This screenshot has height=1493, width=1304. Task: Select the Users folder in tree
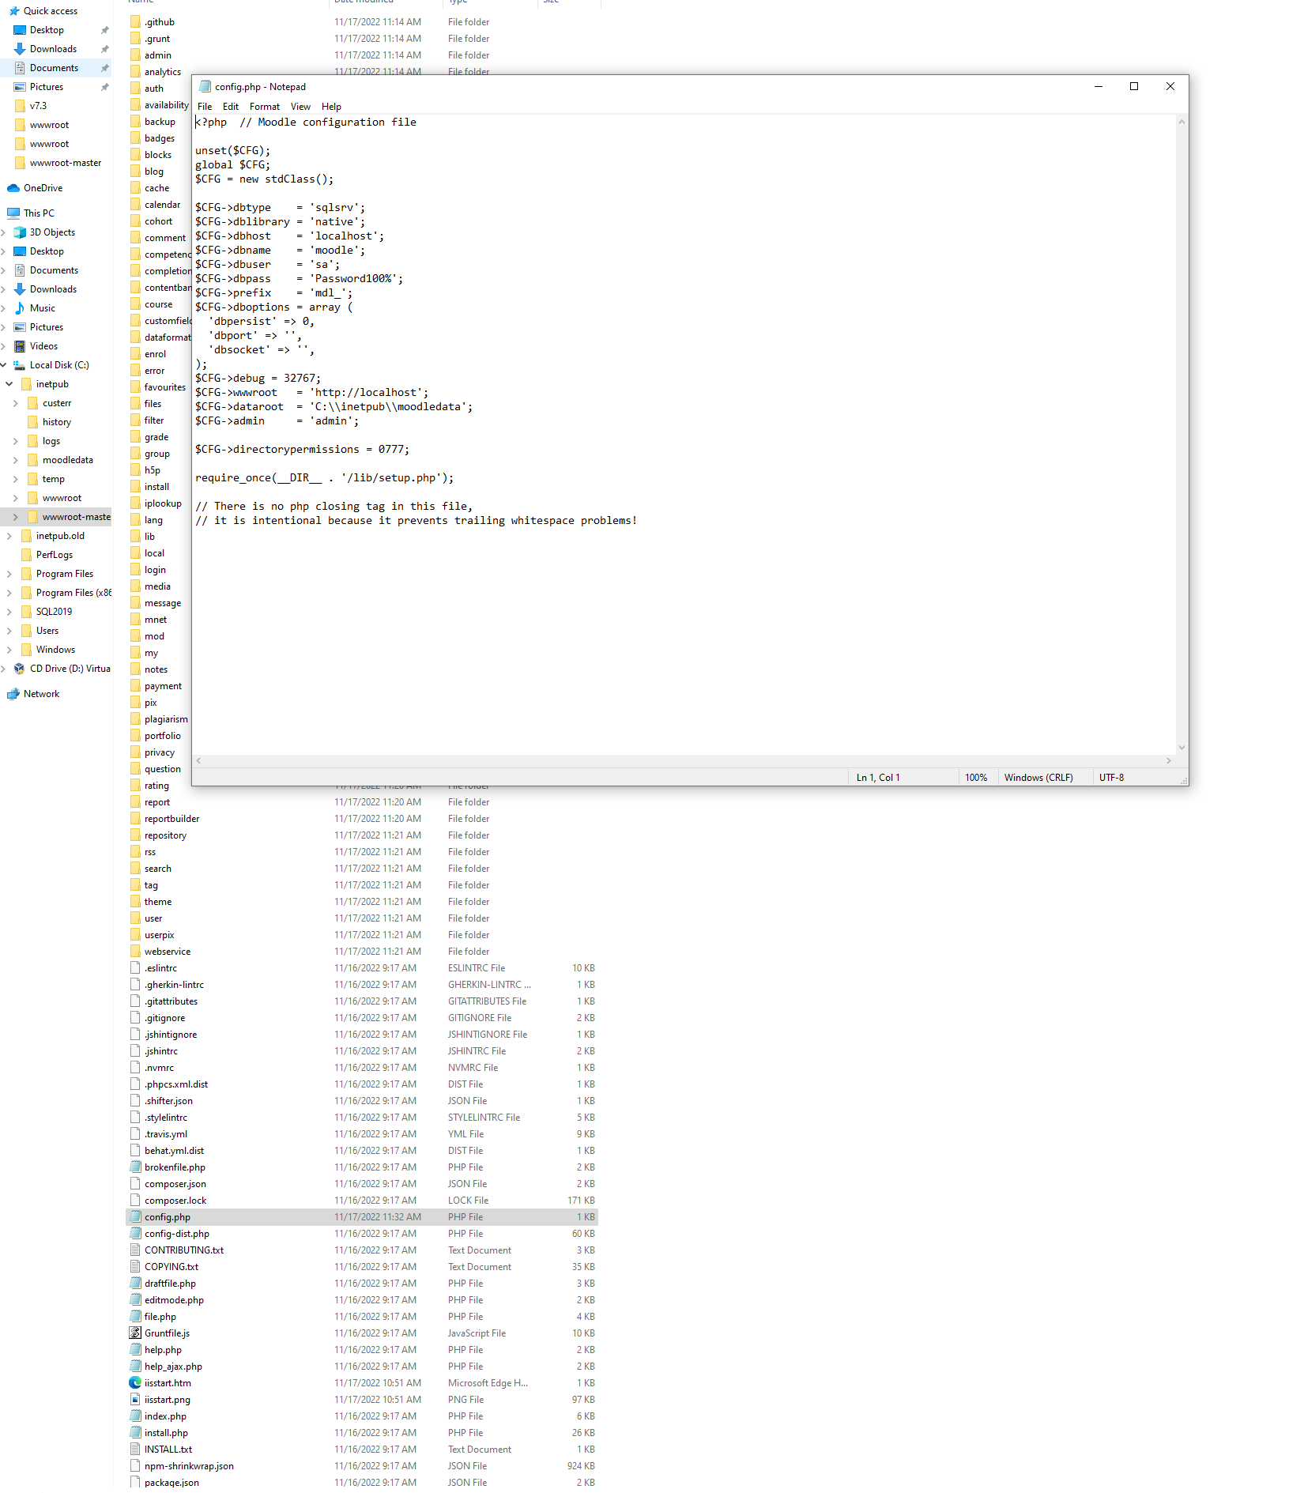[x=47, y=631]
